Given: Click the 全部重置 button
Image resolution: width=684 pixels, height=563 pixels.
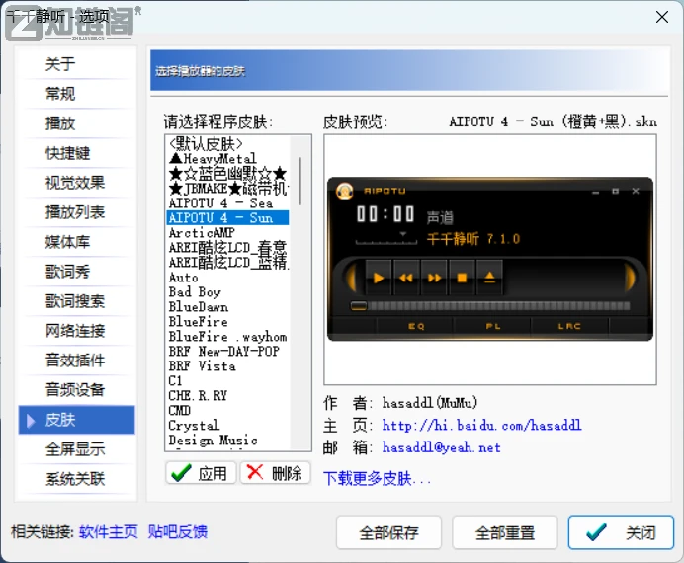Looking at the screenshot, I should pos(505,532).
